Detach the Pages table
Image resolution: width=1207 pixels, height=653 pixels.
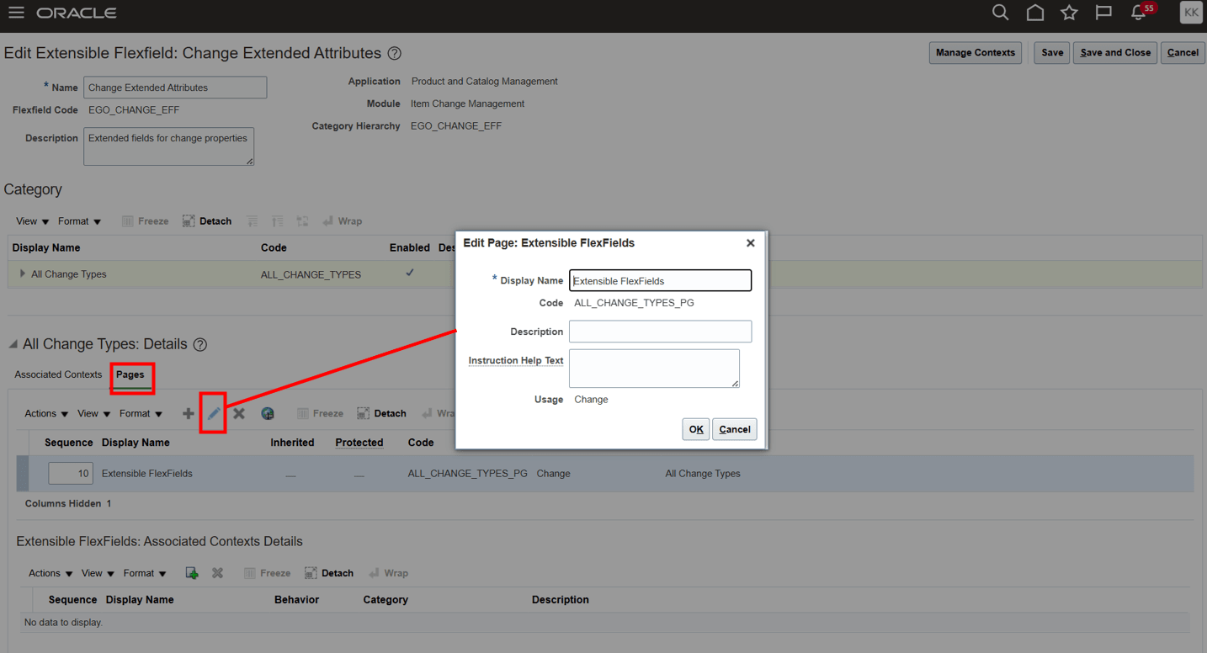click(x=381, y=413)
